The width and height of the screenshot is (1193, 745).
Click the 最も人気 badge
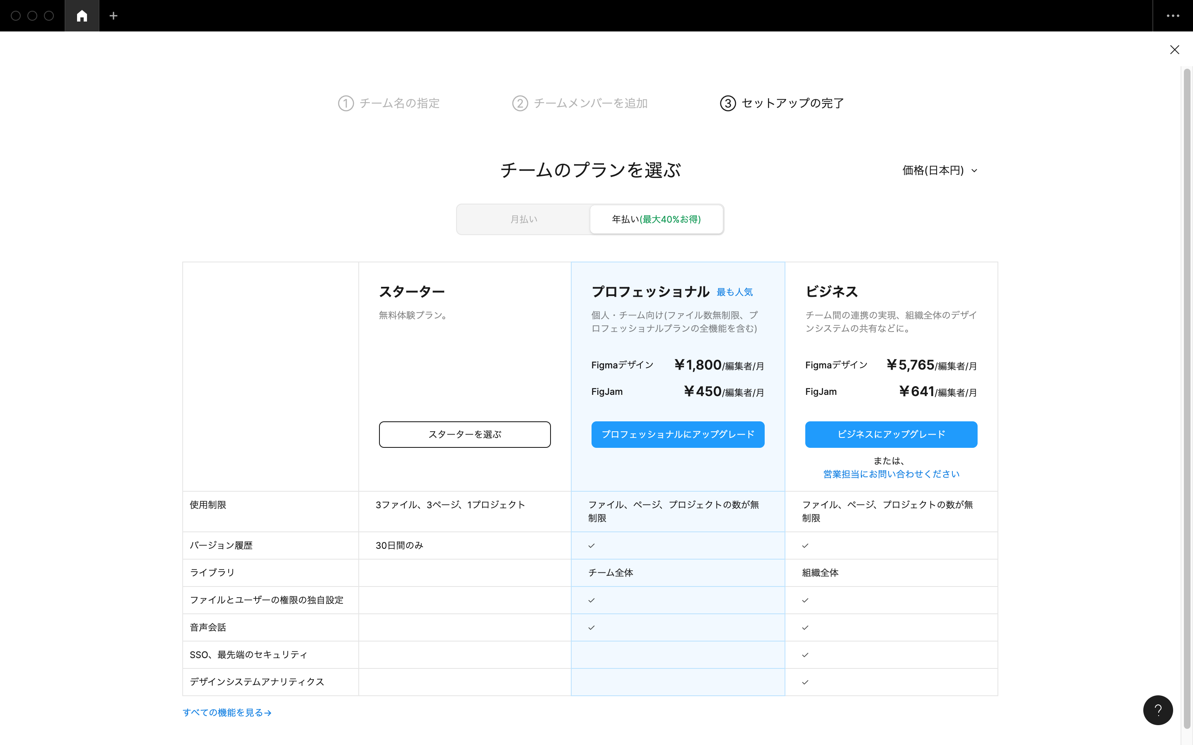734,292
